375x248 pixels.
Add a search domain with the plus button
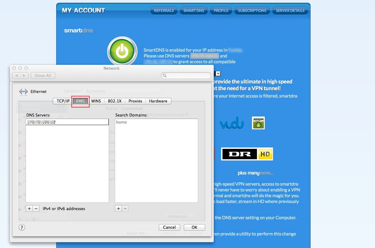[x=118, y=209]
